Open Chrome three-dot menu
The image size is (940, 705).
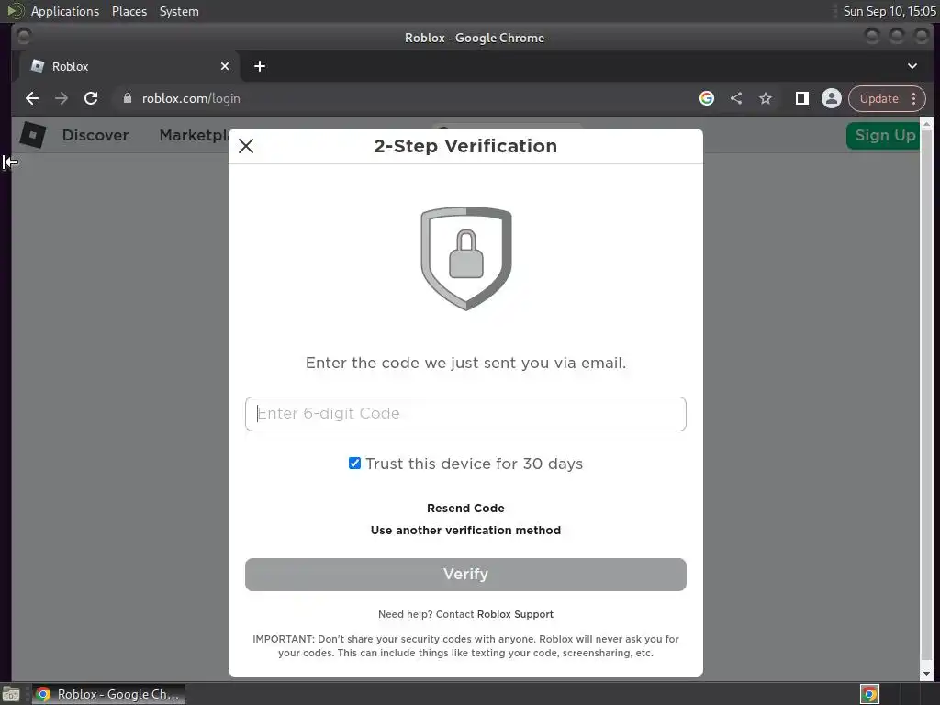pos(913,98)
